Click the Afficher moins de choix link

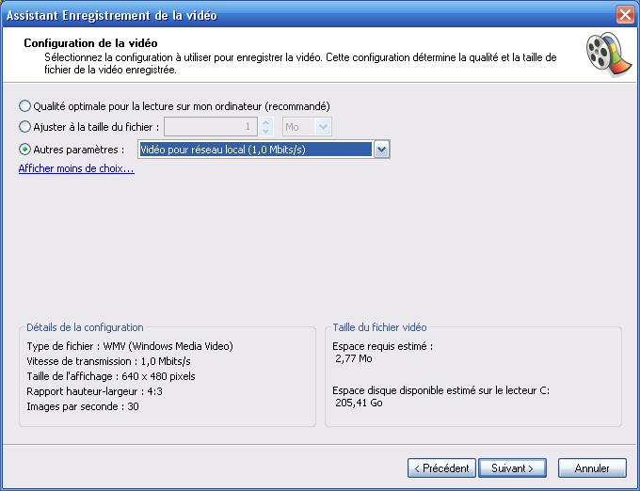pyautogui.click(x=76, y=169)
